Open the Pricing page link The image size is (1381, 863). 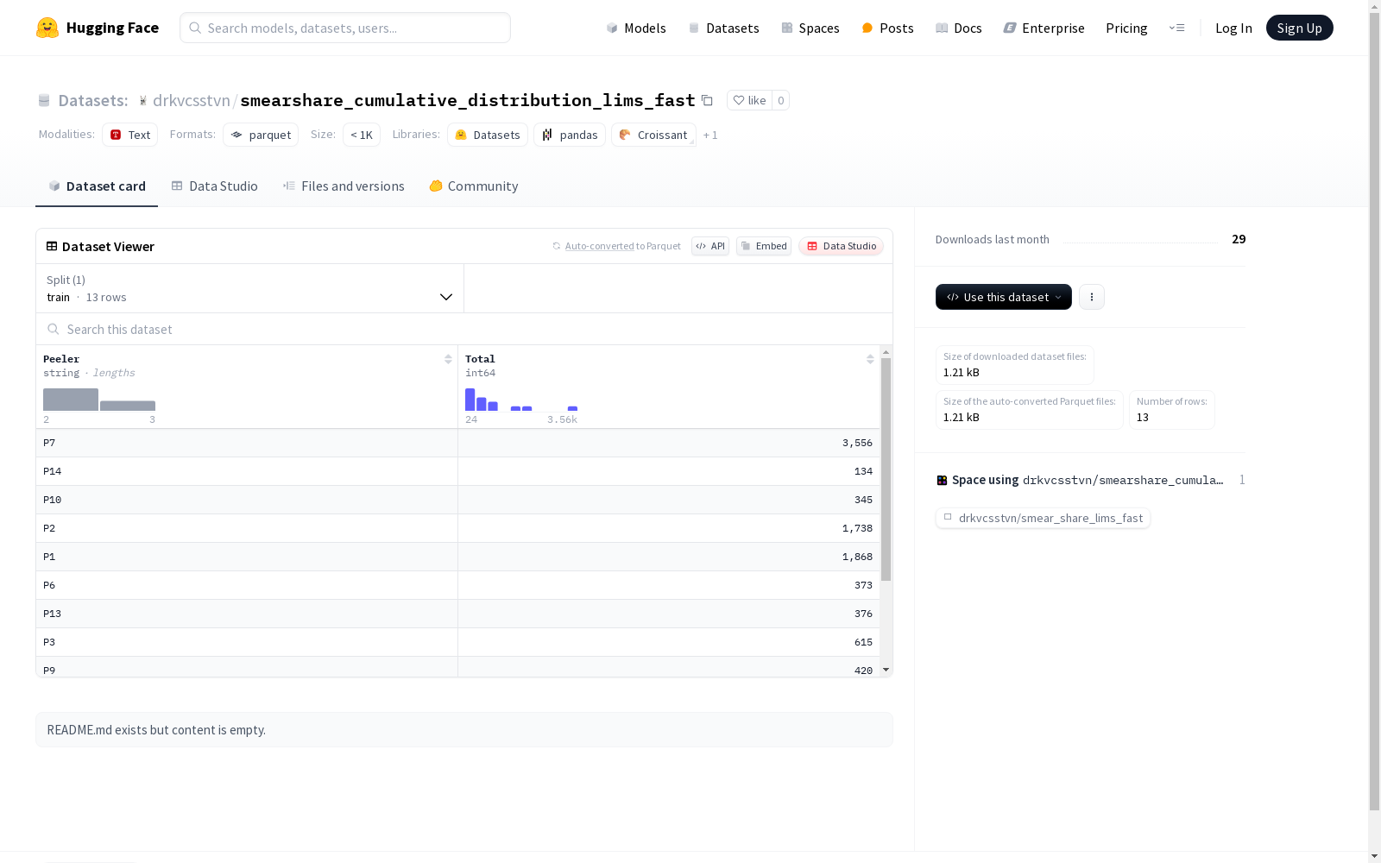[1126, 28]
